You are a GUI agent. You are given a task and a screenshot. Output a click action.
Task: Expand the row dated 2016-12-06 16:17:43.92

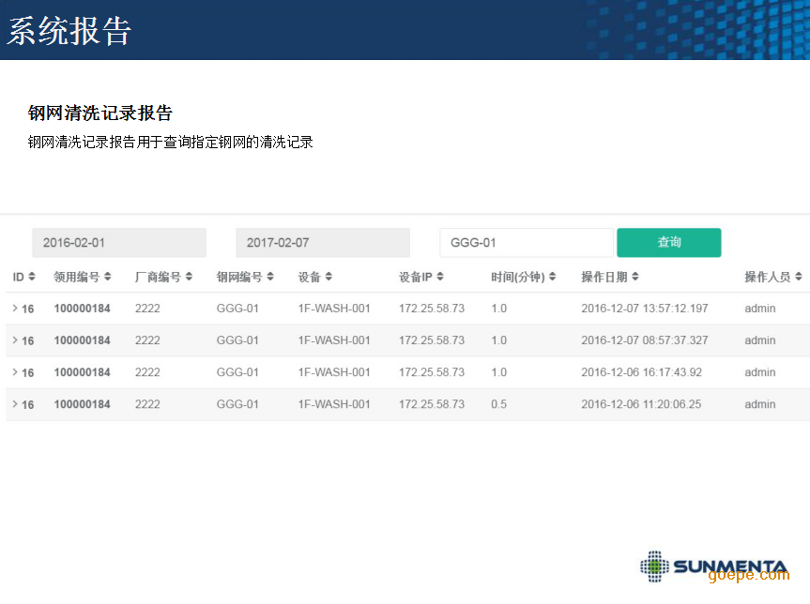14,372
